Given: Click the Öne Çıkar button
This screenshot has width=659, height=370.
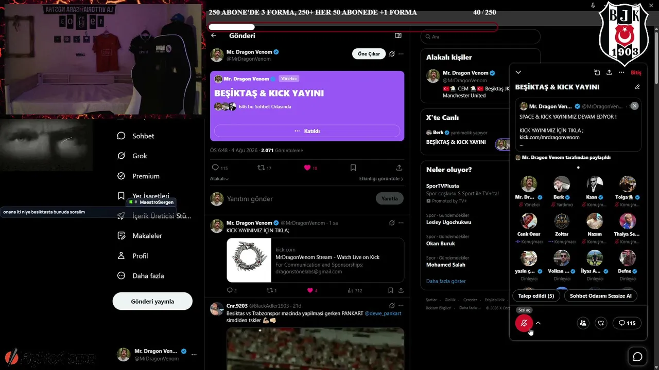Looking at the screenshot, I should pos(369,54).
